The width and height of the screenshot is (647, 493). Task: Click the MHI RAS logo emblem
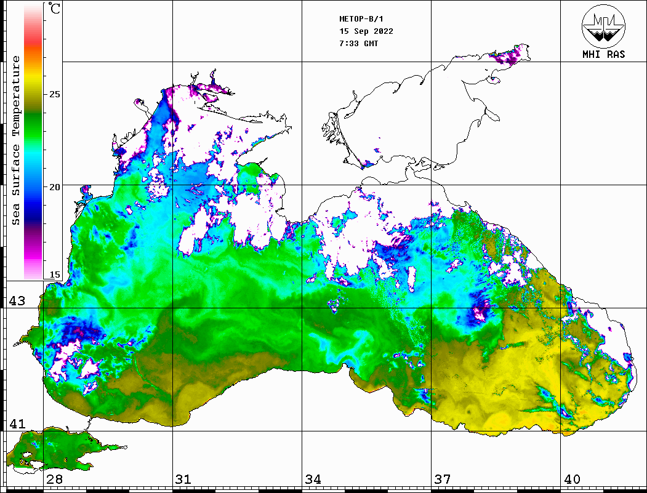(603, 26)
